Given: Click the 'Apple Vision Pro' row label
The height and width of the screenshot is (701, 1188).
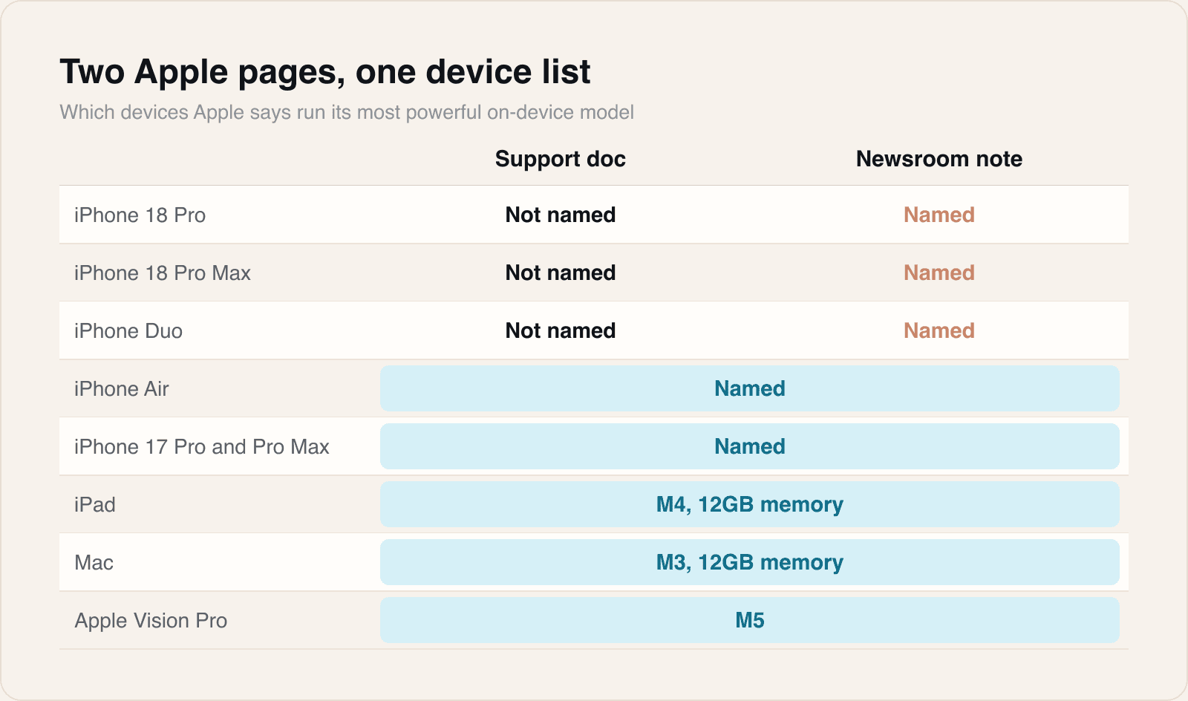Looking at the screenshot, I should (x=151, y=621).
